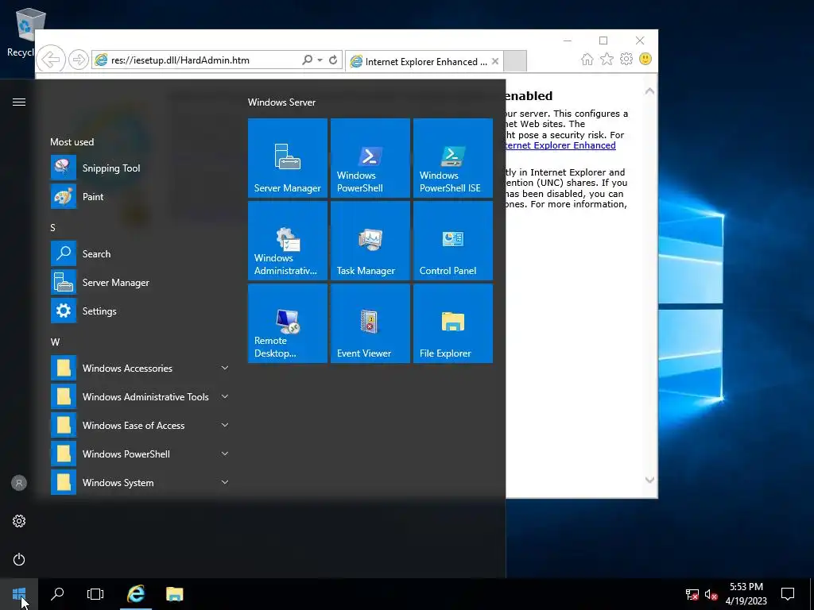Open the taskbar clock showing 5:53 PM
This screenshot has width=814, height=610.
click(x=746, y=594)
